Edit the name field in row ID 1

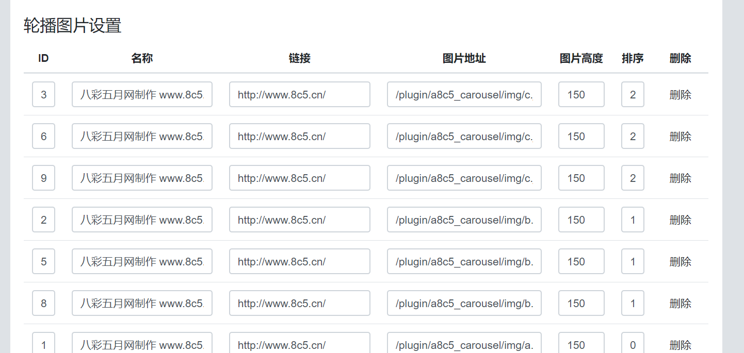[142, 343]
